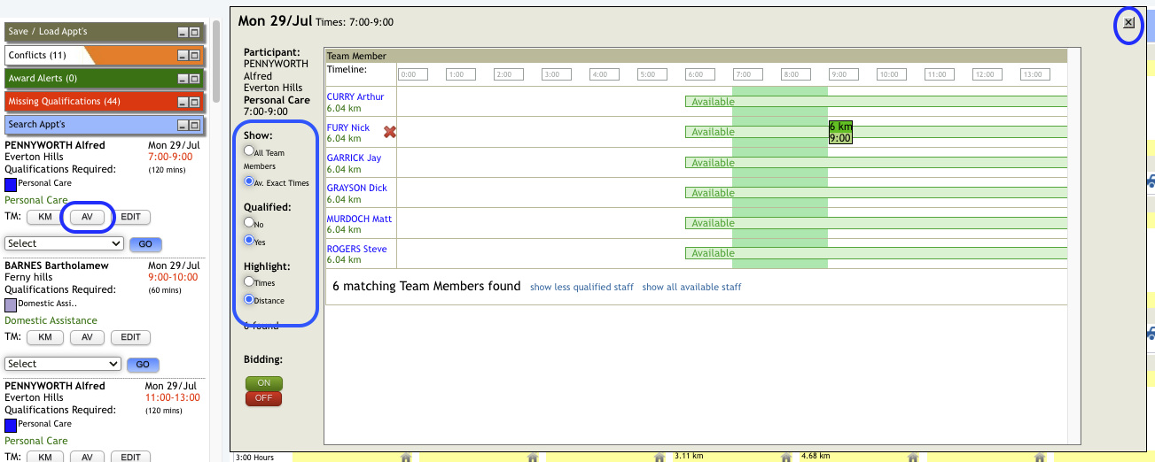Click 0:00 marker on the timeline

point(412,74)
